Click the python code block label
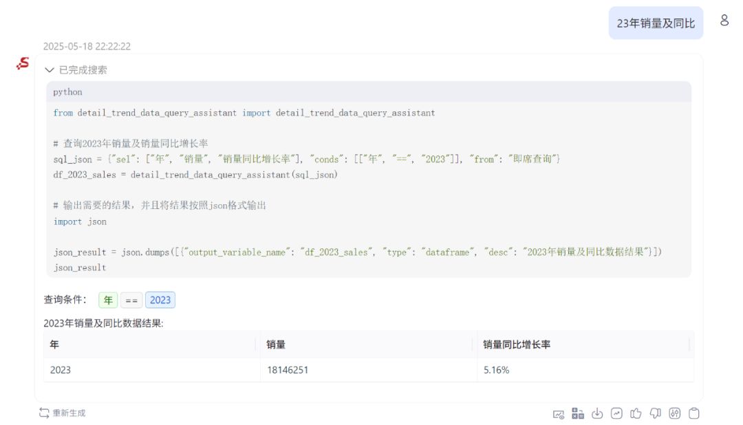The image size is (743, 425). point(67,92)
